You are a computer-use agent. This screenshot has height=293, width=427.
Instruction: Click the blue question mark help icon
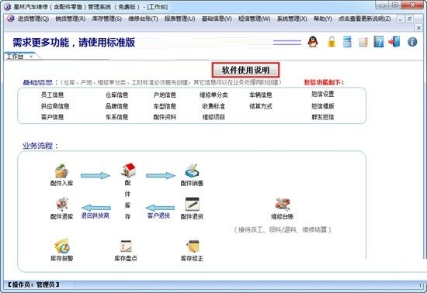click(379, 42)
